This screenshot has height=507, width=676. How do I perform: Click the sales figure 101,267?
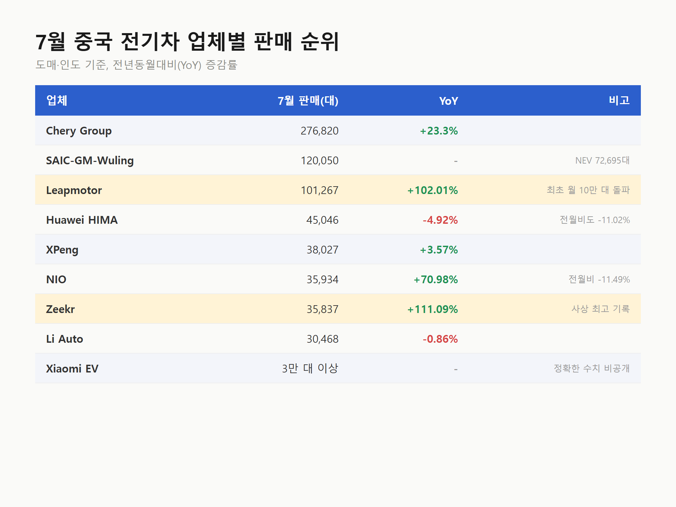pos(319,190)
